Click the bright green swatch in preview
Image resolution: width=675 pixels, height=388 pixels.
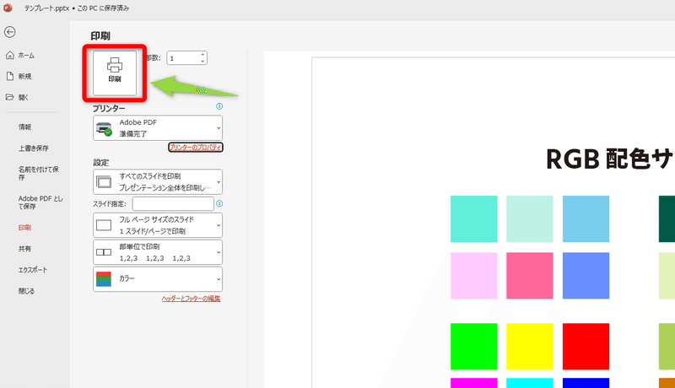coord(474,347)
